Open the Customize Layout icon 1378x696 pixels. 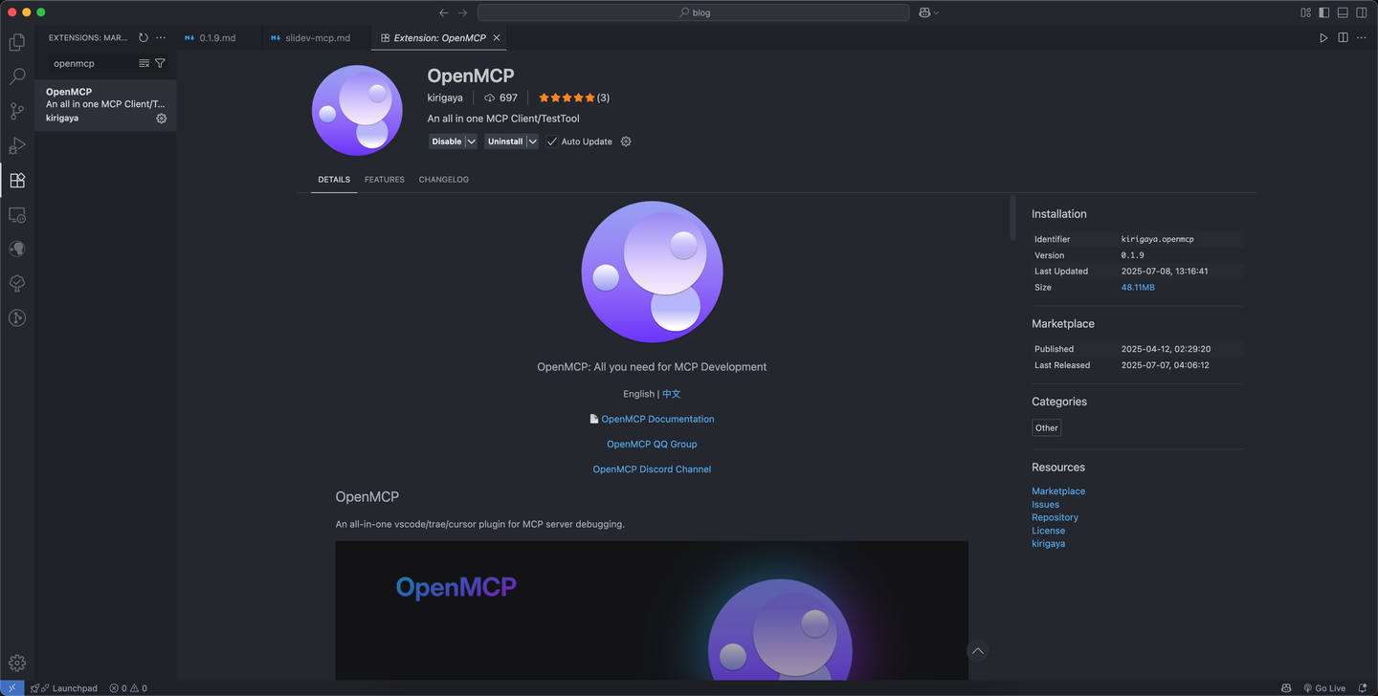tap(1305, 12)
